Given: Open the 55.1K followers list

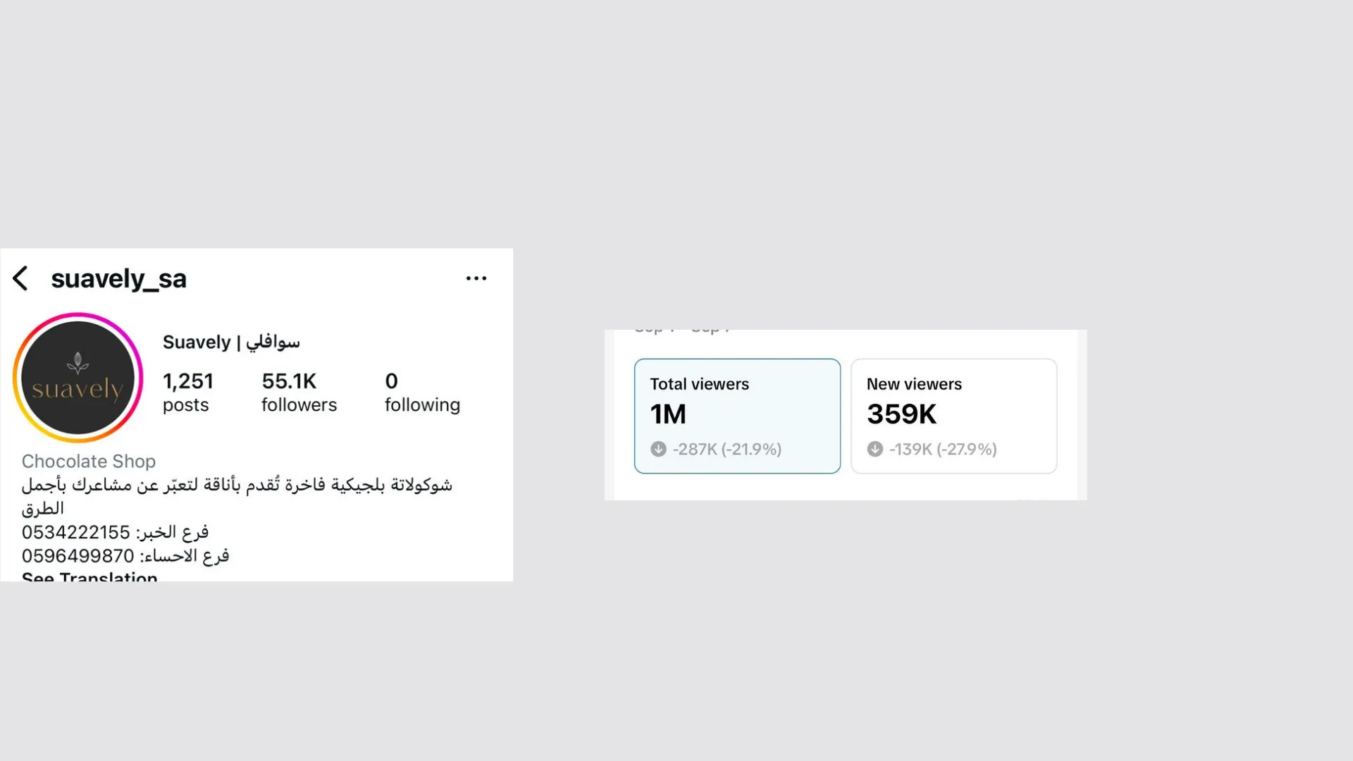Looking at the screenshot, I should pos(299,392).
